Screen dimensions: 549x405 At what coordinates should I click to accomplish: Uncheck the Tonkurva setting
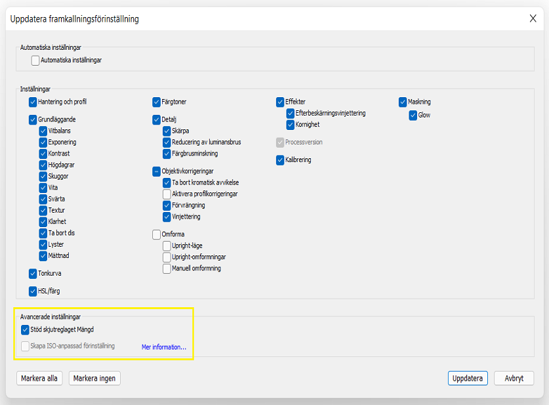pos(33,274)
